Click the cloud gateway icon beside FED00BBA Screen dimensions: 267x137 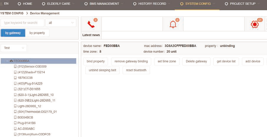(x=11, y=61)
